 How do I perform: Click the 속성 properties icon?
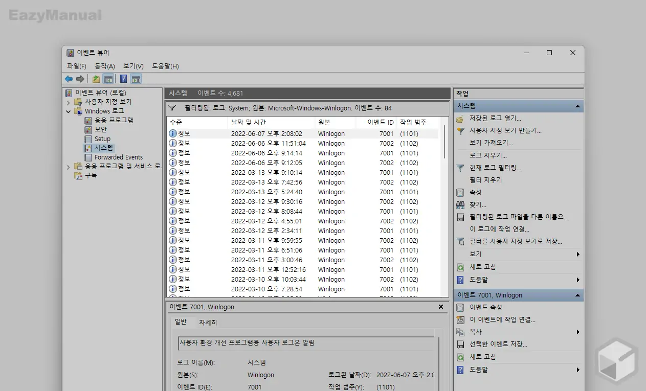coord(460,192)
